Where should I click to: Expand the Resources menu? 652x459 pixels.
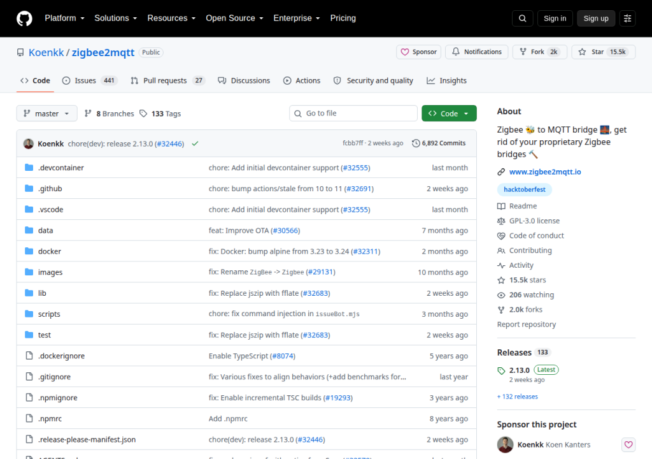(171, 18)
